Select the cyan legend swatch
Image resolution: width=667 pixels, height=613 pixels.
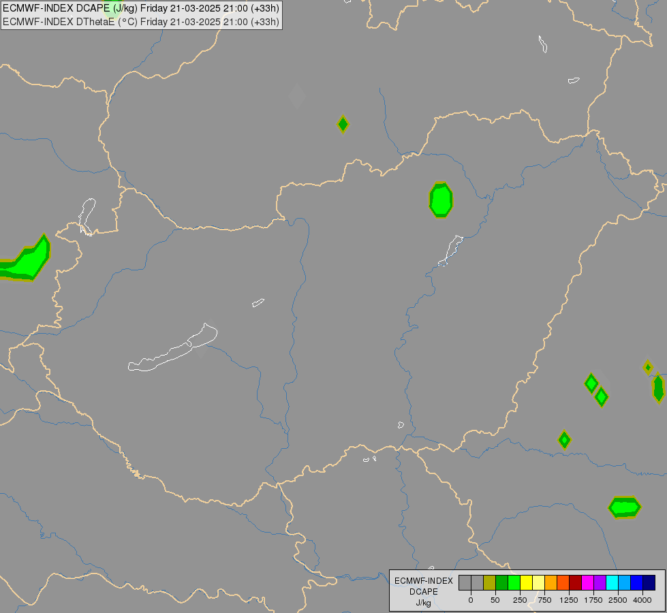tap(612, 583)
